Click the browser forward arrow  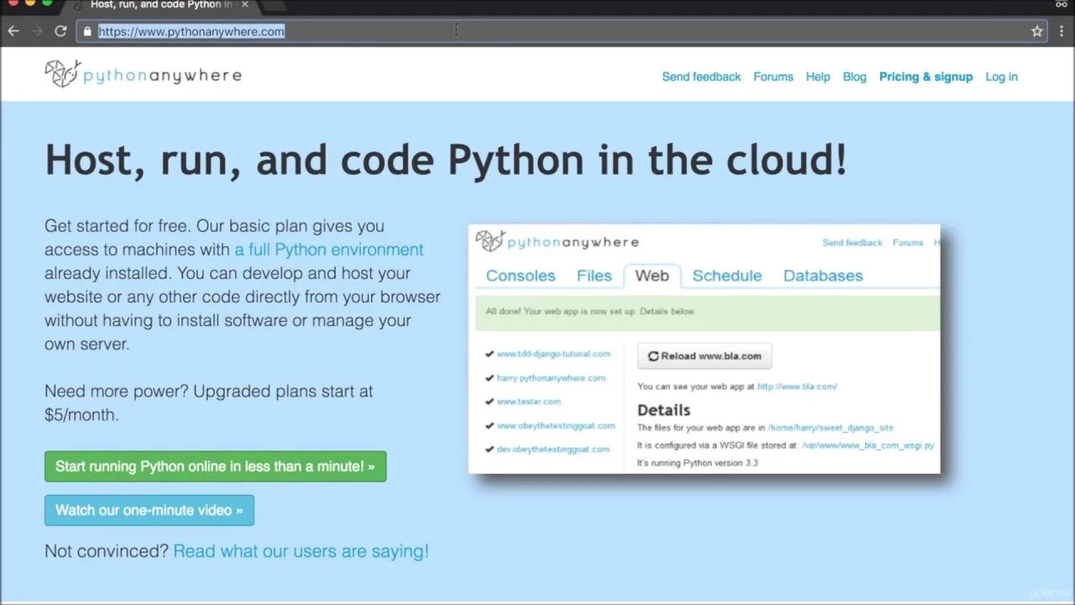point(36,31)
